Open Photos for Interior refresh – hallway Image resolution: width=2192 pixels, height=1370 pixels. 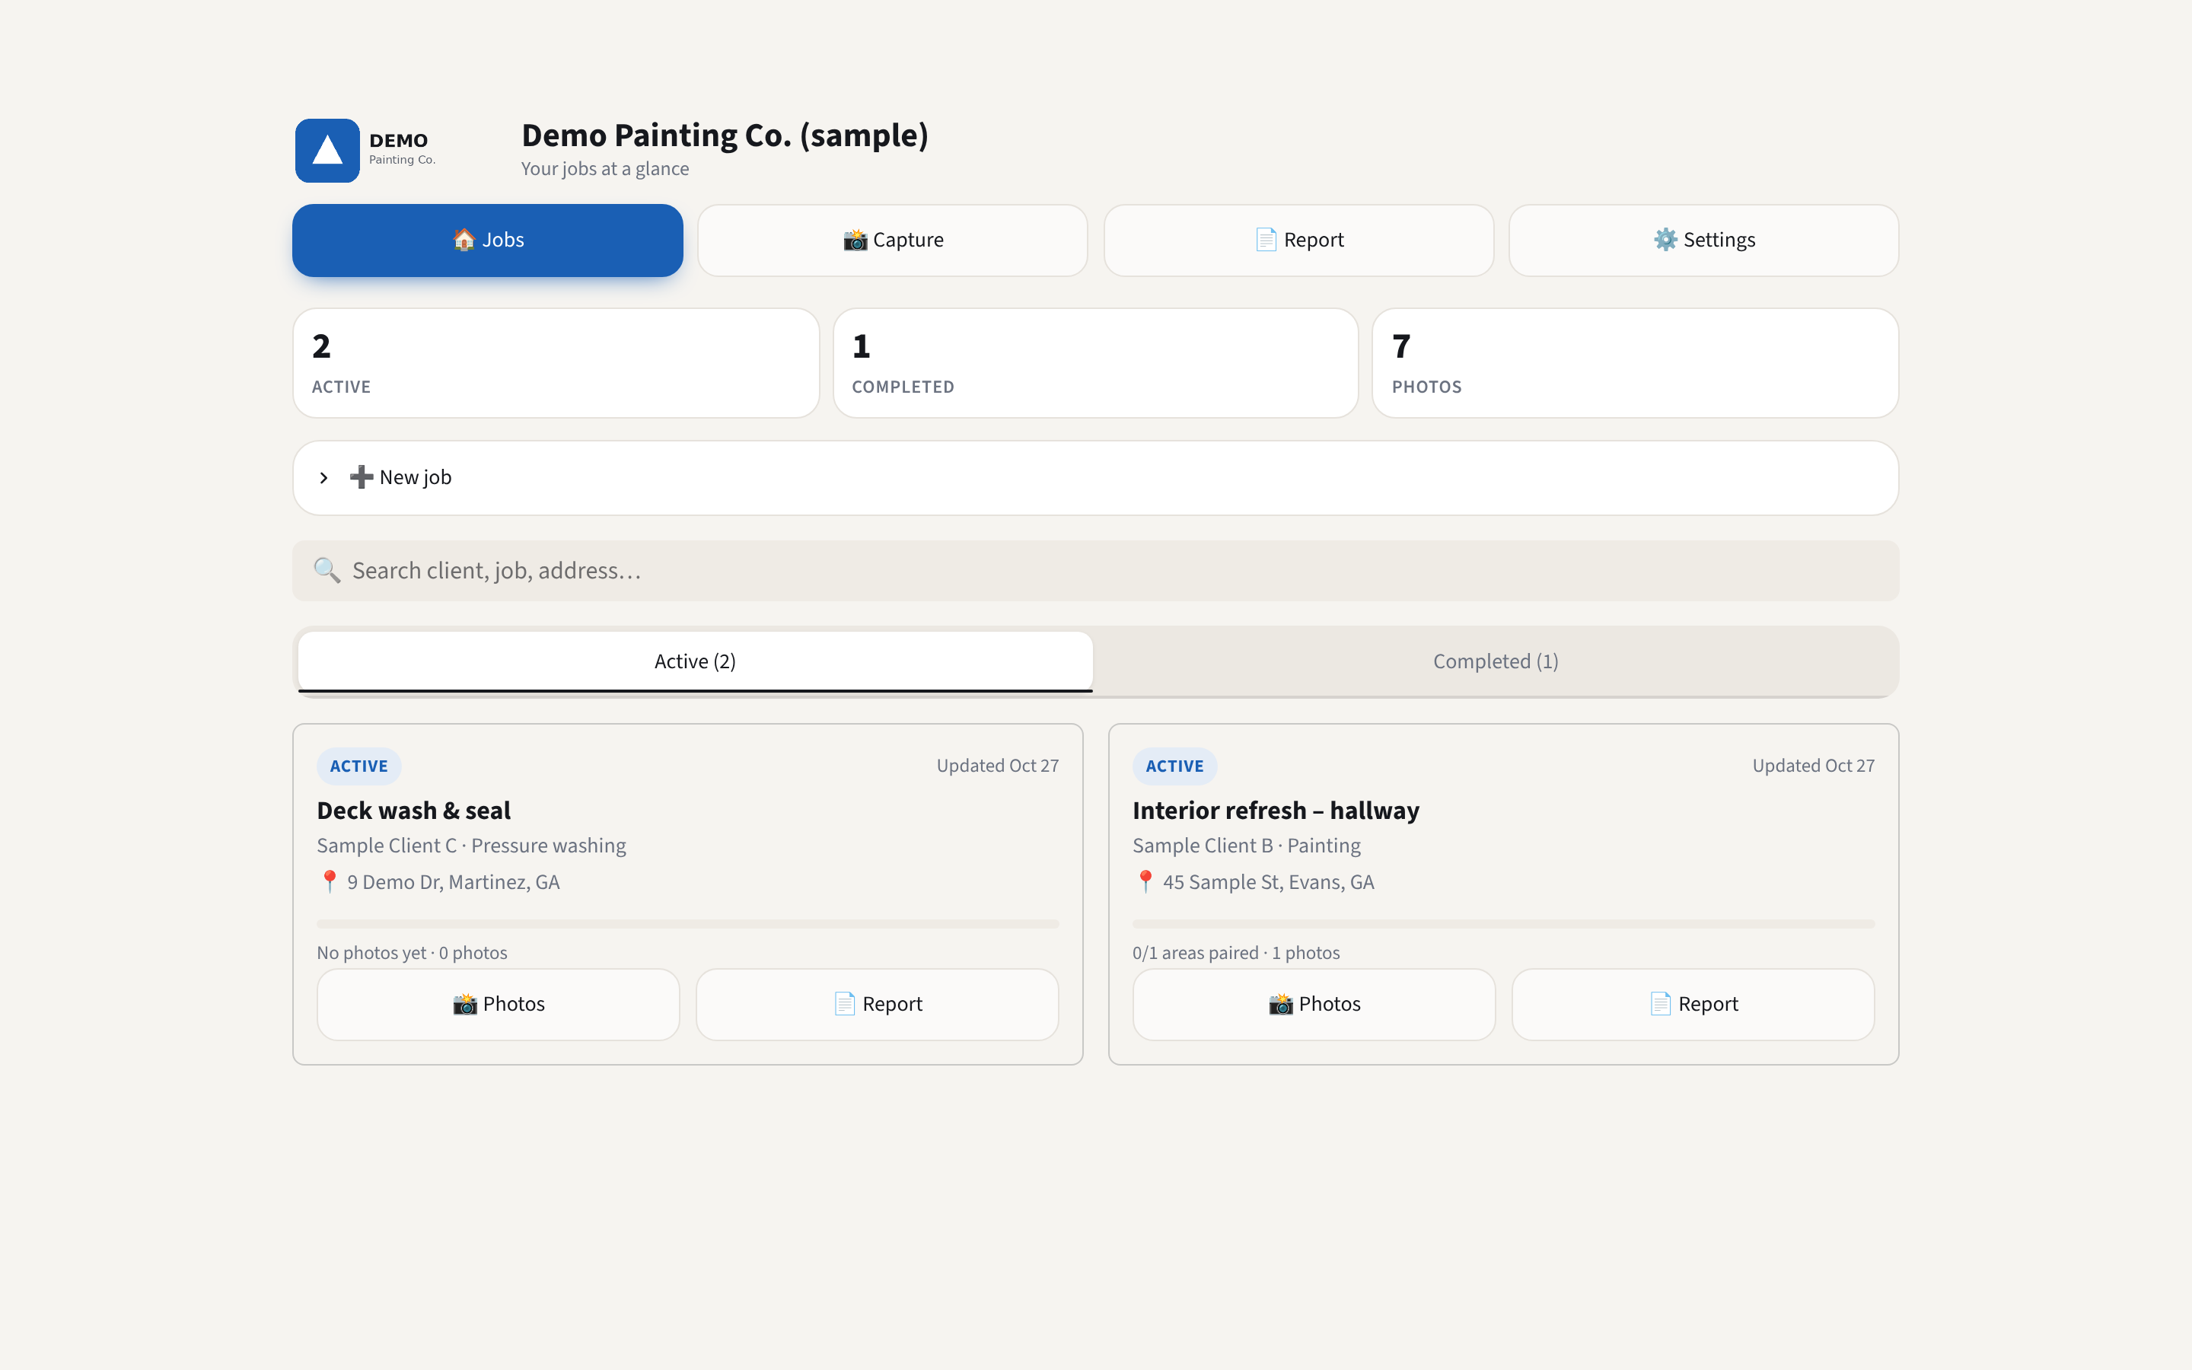(x=1314, y=1004)
